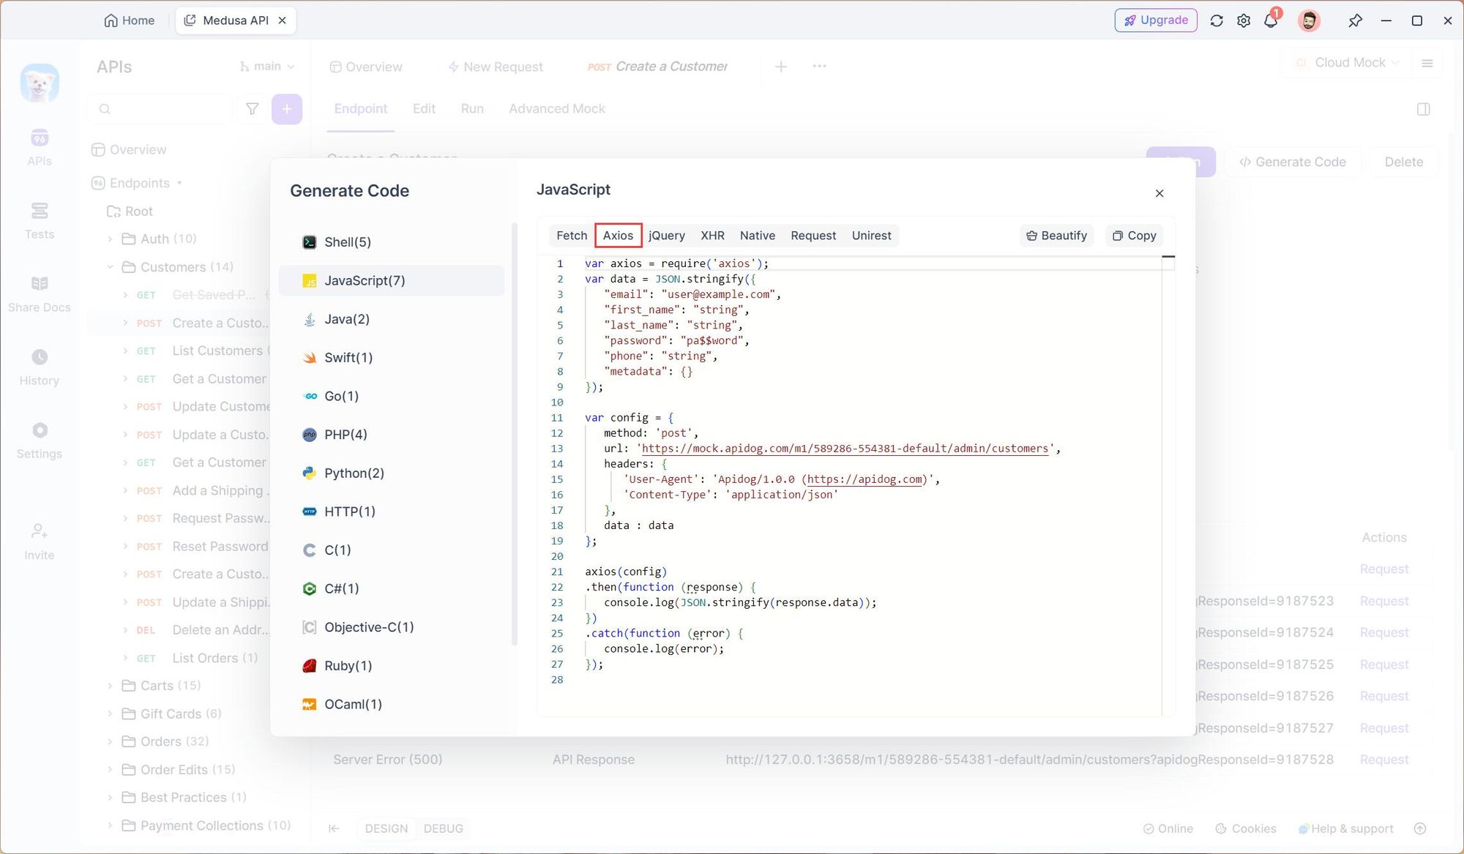Click the purple add endpoint plus button
1464x854 pixels.
coord(287,109)
